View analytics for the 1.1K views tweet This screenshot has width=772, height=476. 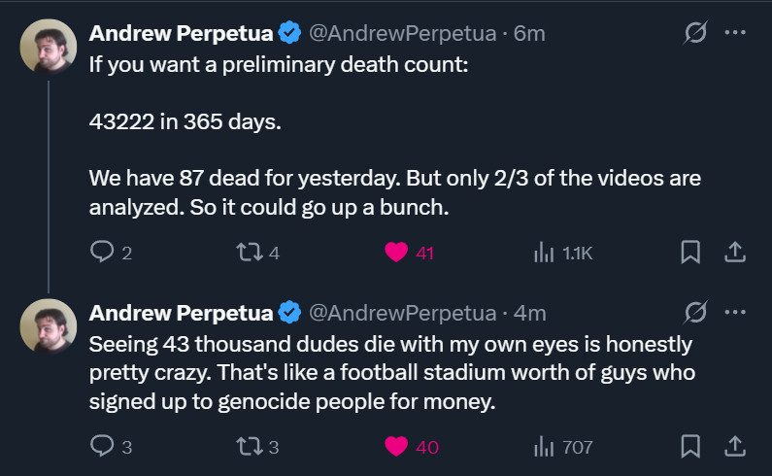(x=544, y=253)
